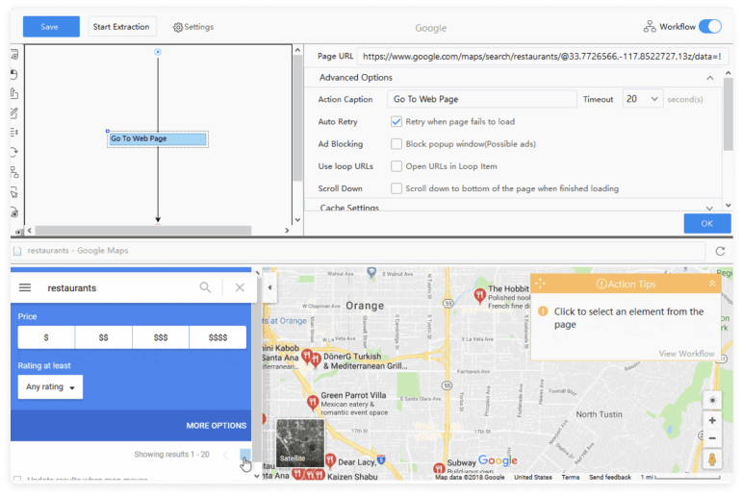The image size is (742, 496).
Task: Check Update results when map moves
Action: pos(17,479)
